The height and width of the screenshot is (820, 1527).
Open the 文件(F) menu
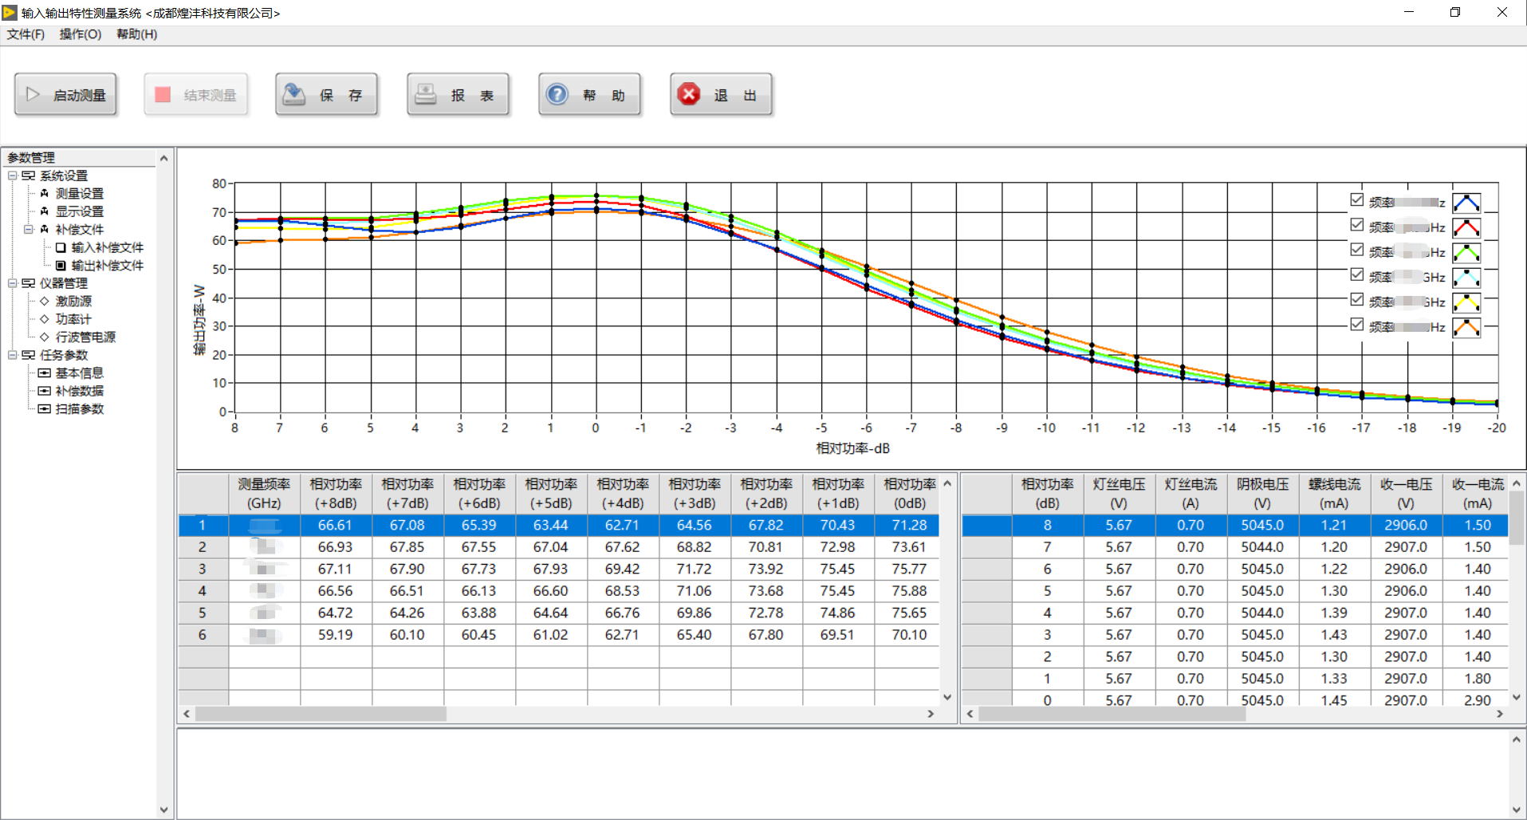26,34
